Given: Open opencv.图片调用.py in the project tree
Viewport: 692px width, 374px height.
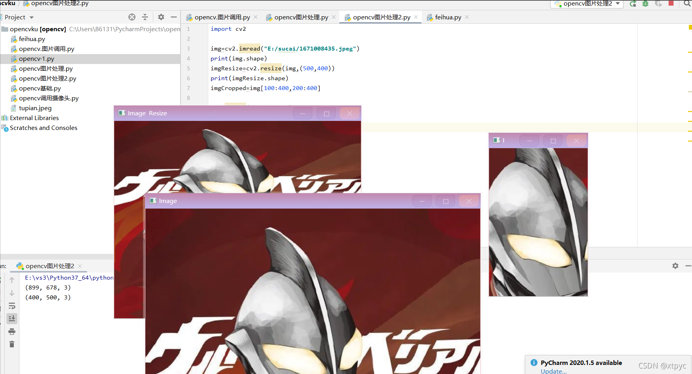Looking at the screenshot, I should 47,49.
